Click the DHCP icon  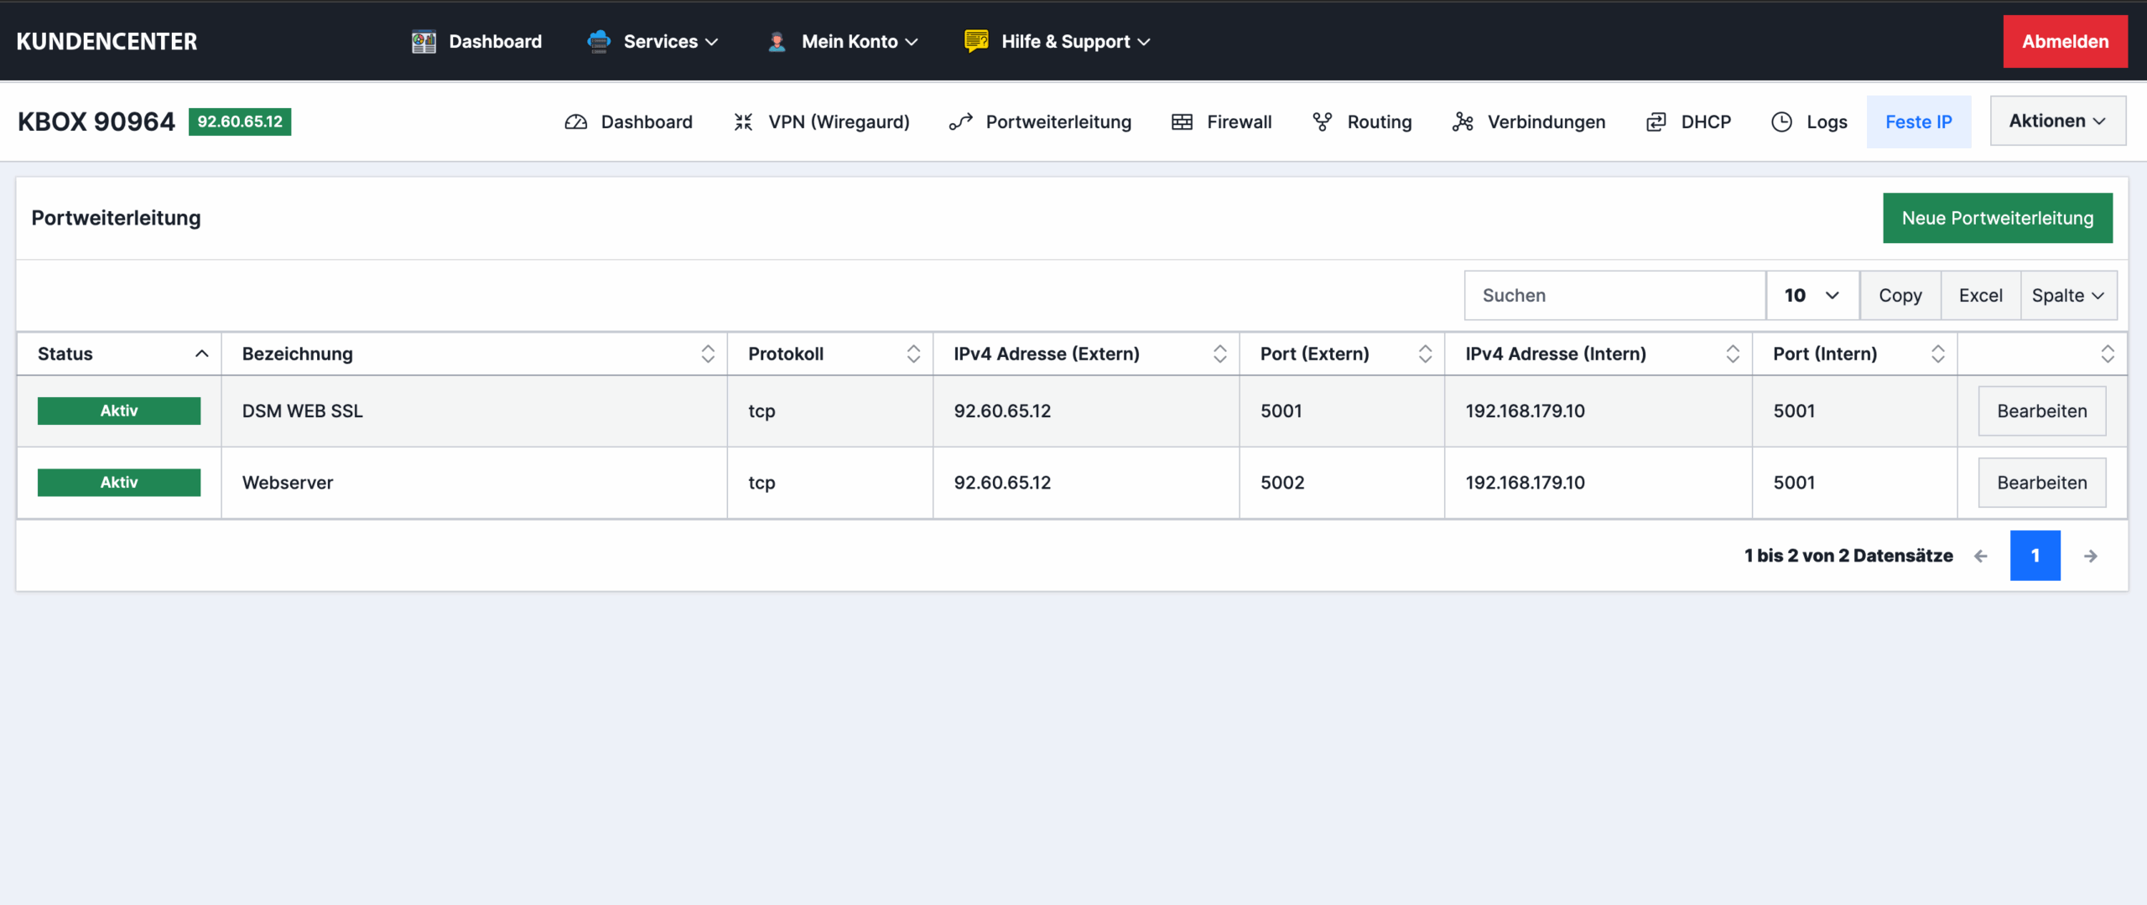1656,122
